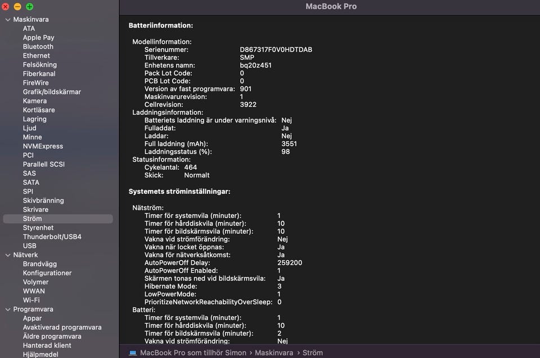Select SAS item
Viewport: 540px width, 358px height.
pyautogui.click(x=29, y=174)
